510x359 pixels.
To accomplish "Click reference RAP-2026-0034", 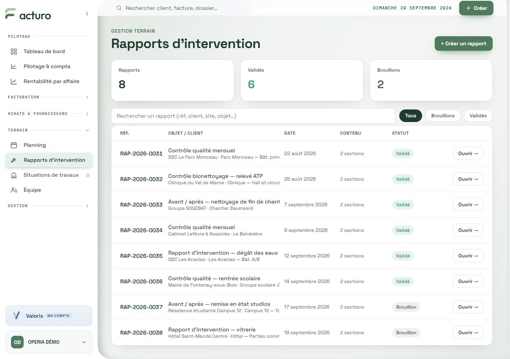I will 141,230.
